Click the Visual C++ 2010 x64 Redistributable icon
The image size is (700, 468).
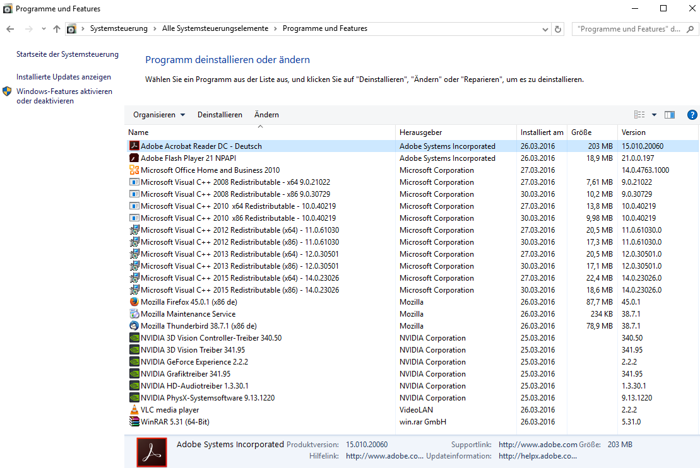(134, 206)
